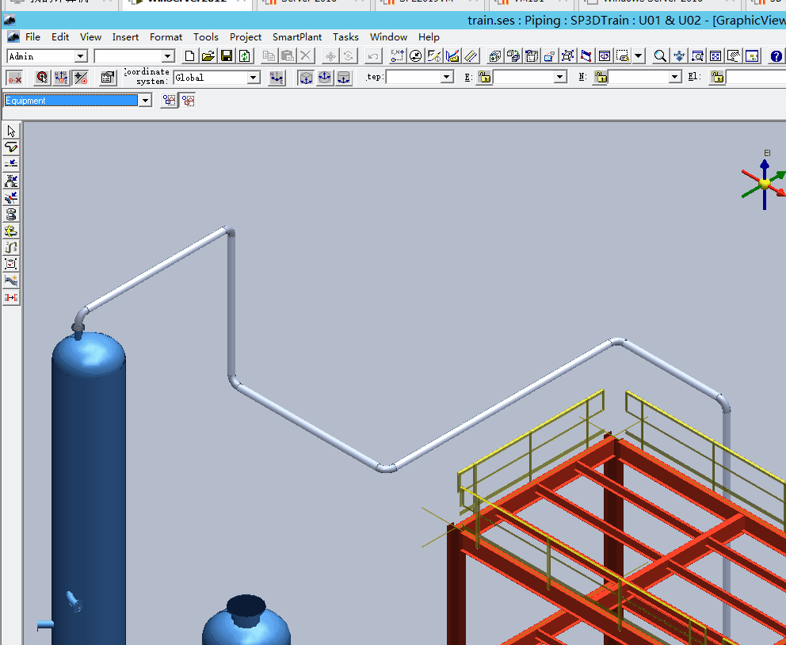Open the SmartPlant menu
The height and width of the screenshot is (645, 786).
pos(297,37)
